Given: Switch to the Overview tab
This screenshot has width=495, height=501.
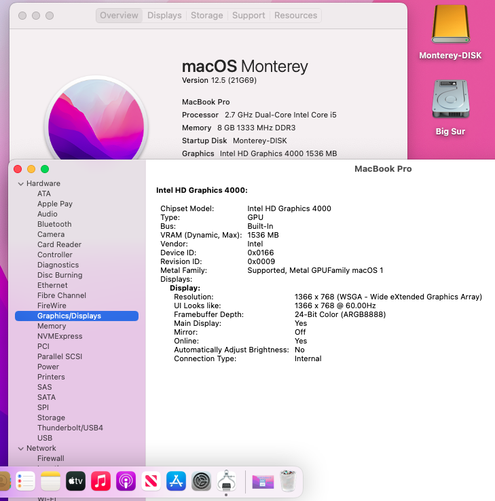Looking at the screenshot, I should pos(119,16).
